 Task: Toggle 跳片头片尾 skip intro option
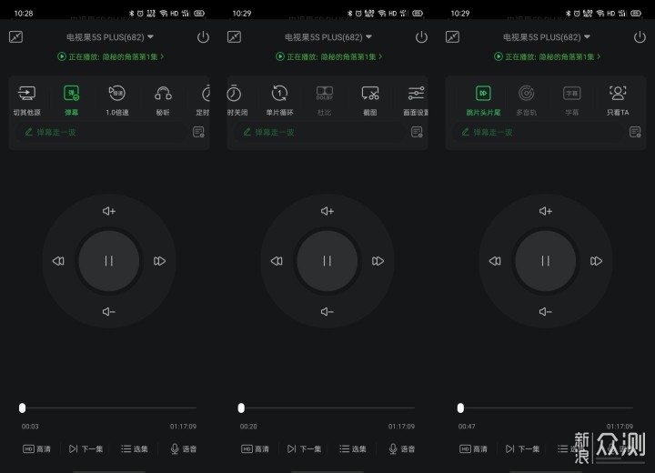pos(483,93)
